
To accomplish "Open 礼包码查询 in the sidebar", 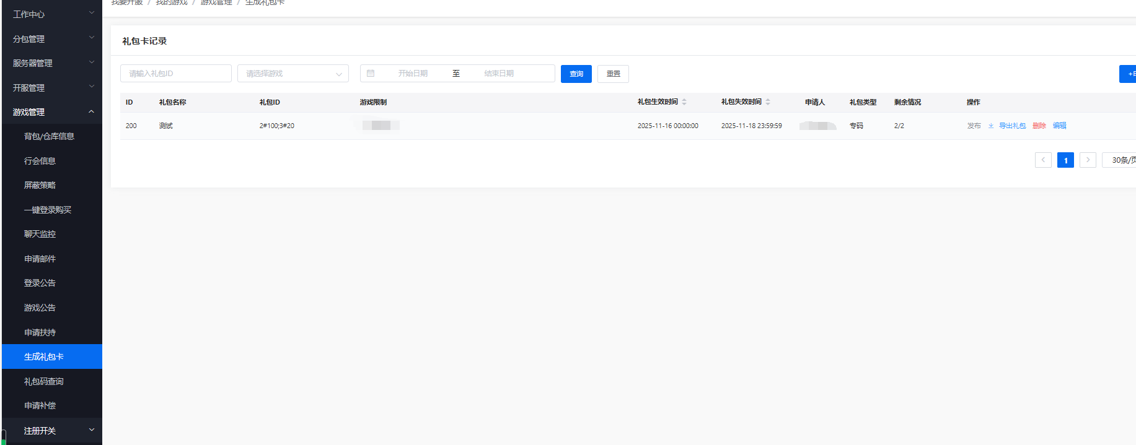I will tap(44, 381).
